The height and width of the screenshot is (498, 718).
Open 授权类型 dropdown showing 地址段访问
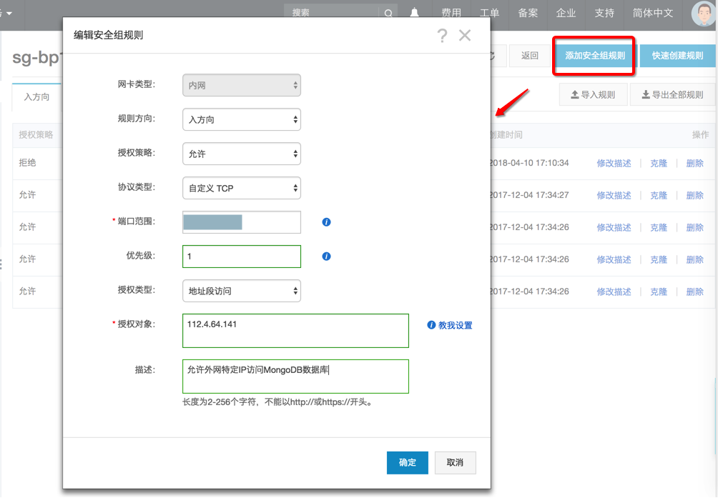tap(241, 291)
